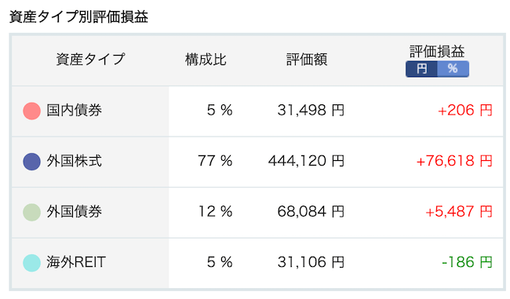Image resolution: width=510 pixels, height=299 pixels.
Task: Click the -186 円 loss value
Action: coord(468,262)
